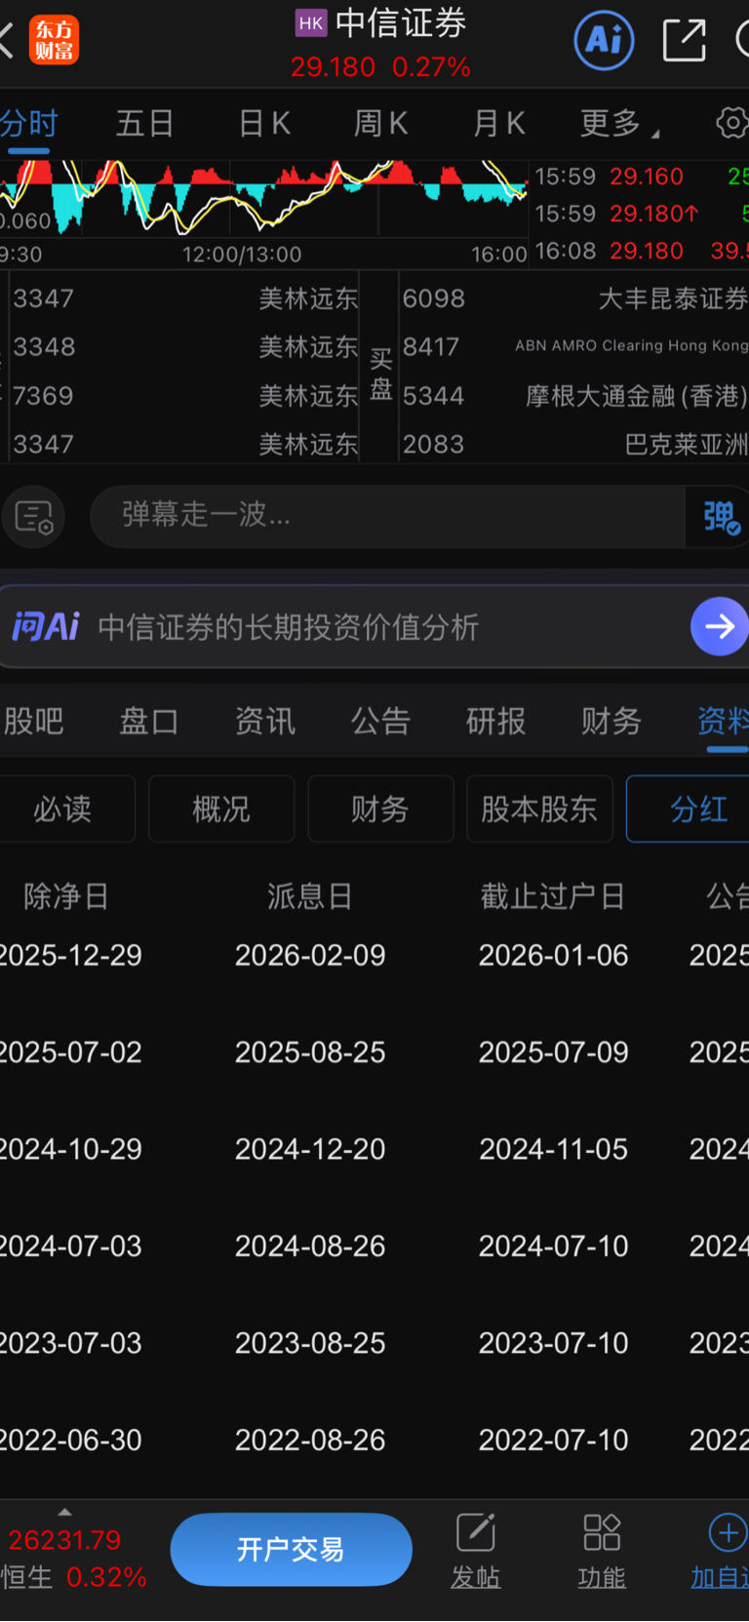Select the 分红 sub-tab button
Image resolution: width=749 pixels, height=1622 pixels.
click(x=689, y=809)
